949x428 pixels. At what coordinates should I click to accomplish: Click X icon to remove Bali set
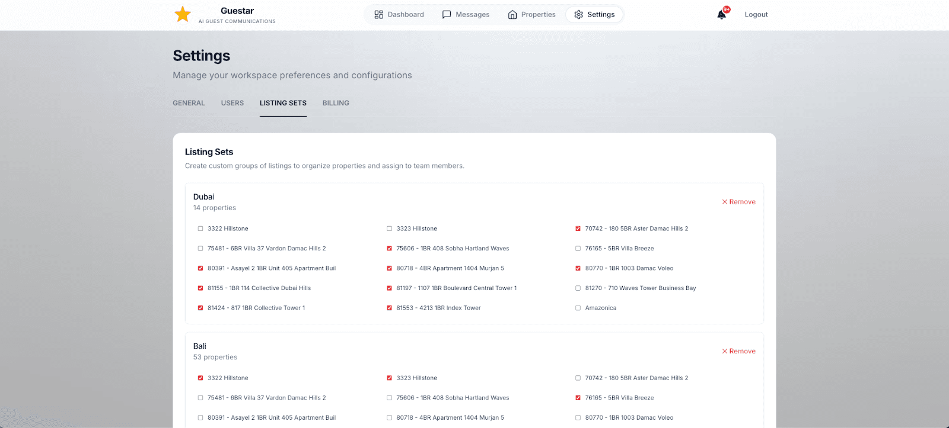(725, 351)
